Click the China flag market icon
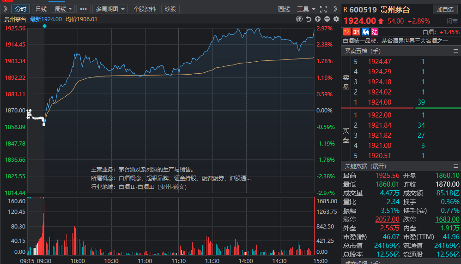461x264 pixels. 347,32
